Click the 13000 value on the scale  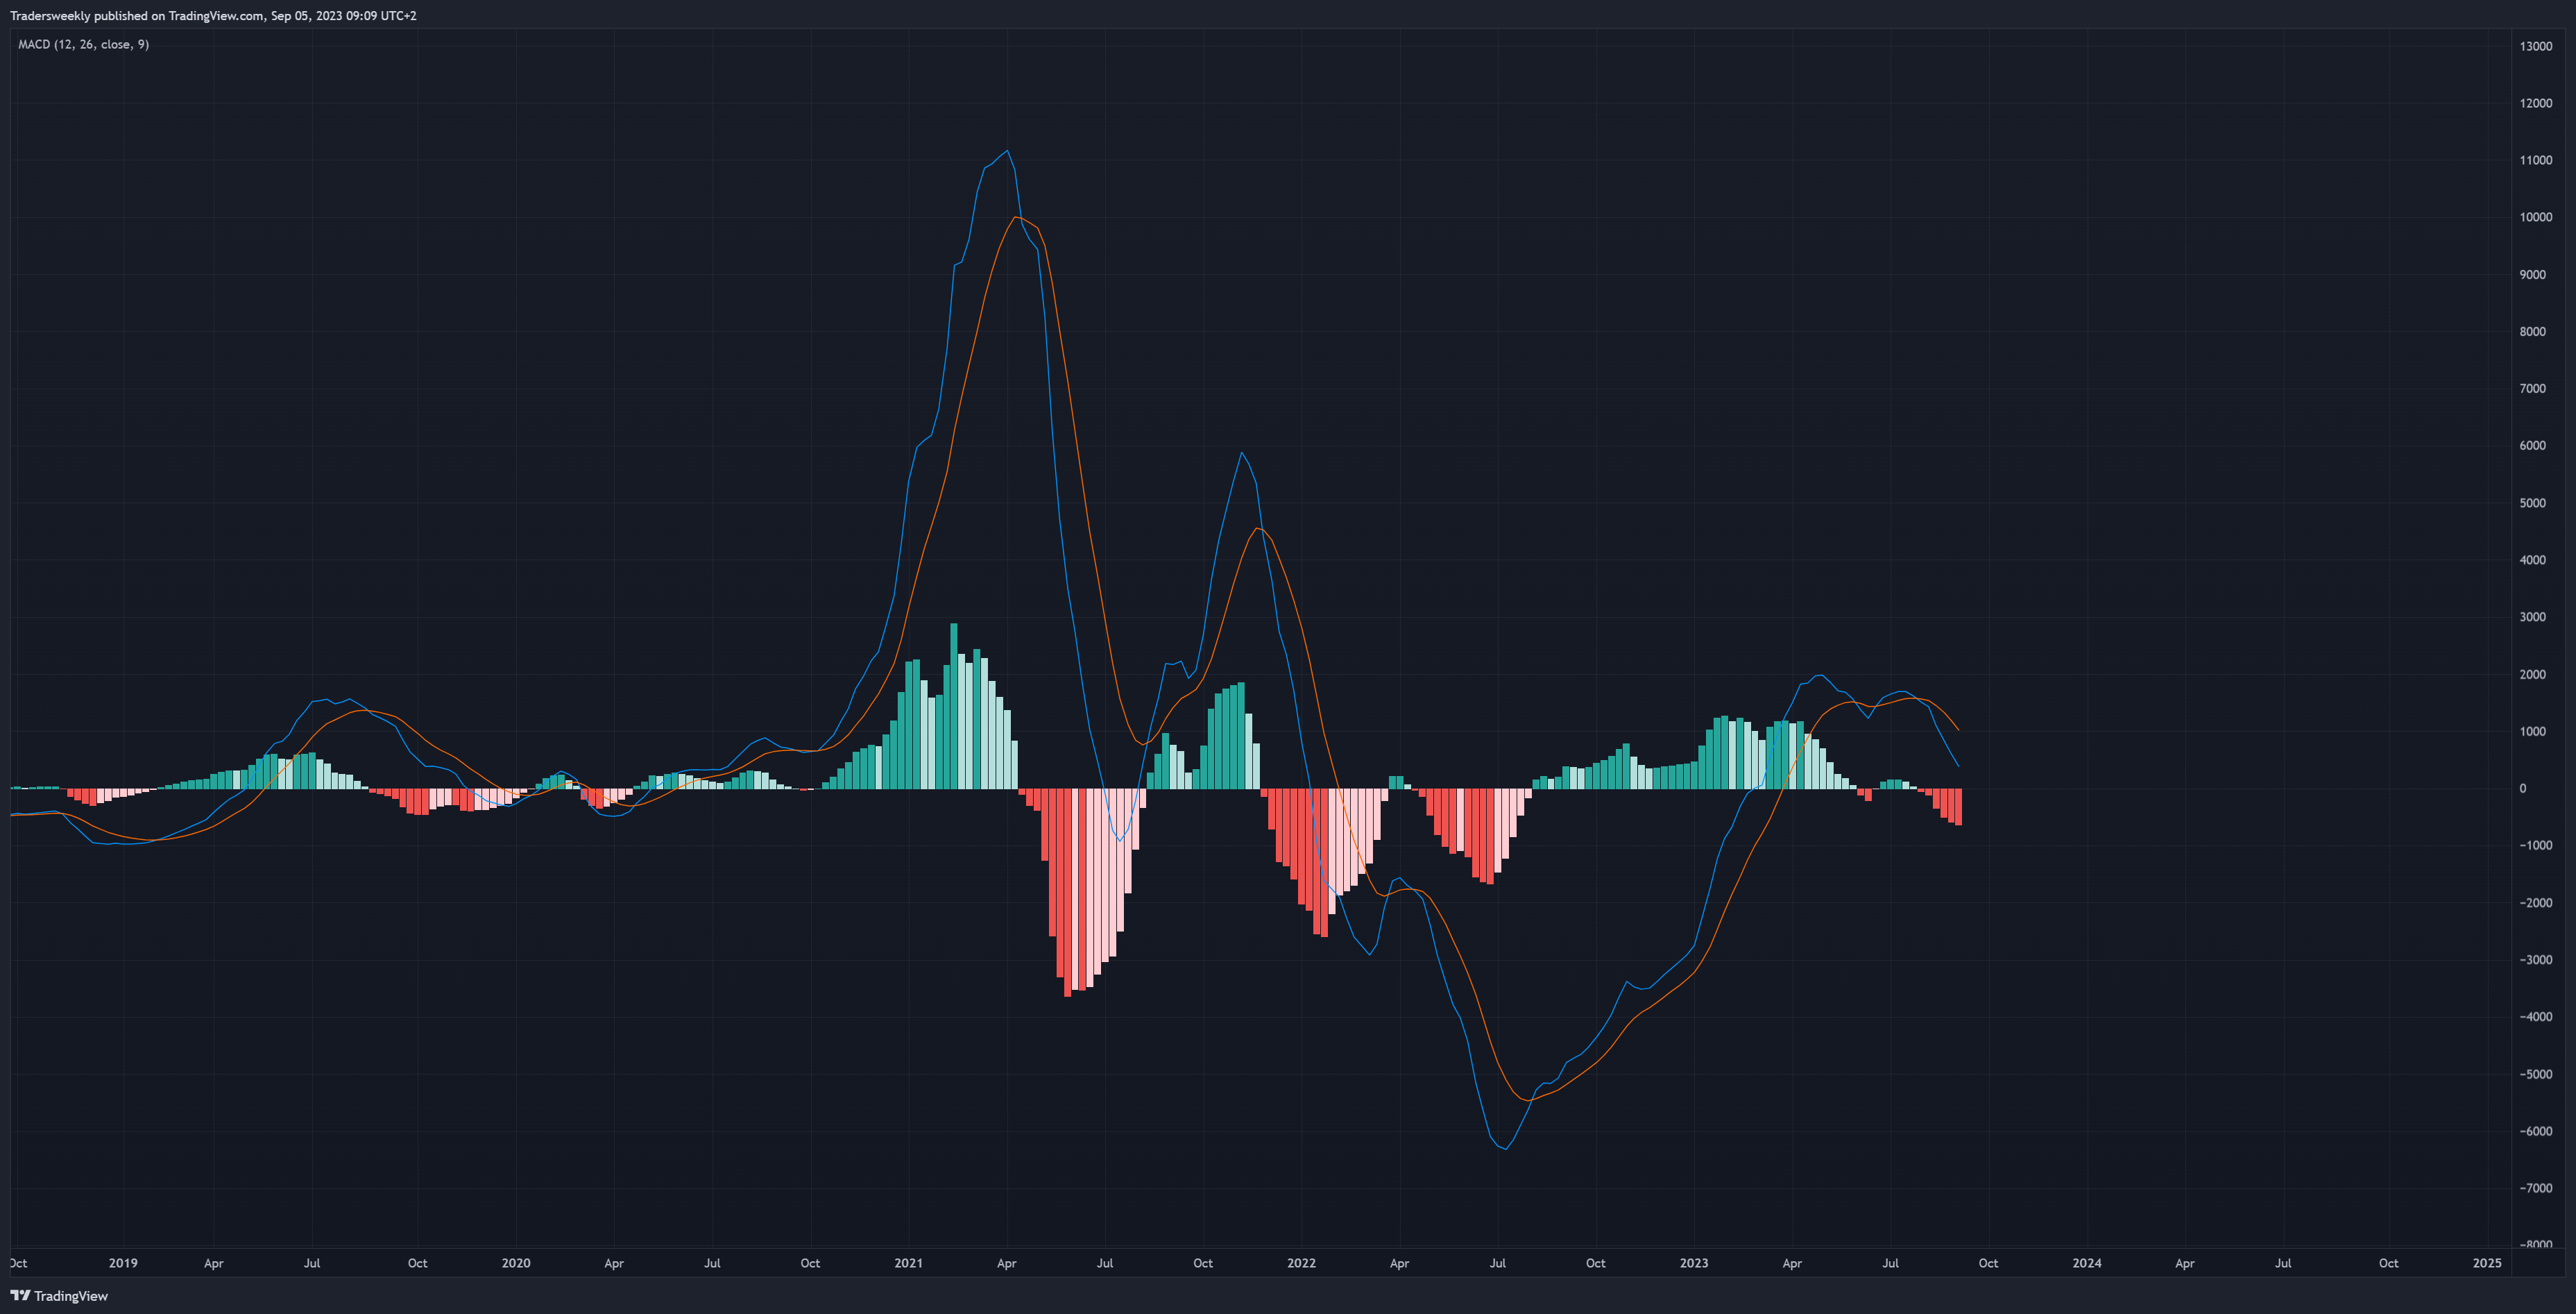pyautogui.click(x=2536, y=46)
